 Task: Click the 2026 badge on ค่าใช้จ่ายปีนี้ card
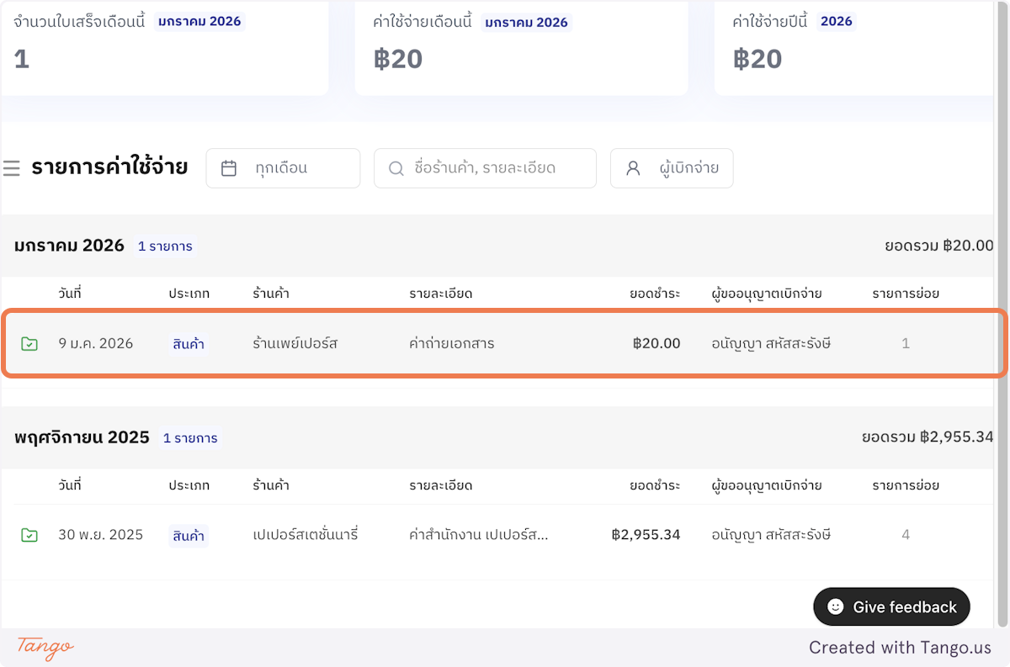pos(837,21)
